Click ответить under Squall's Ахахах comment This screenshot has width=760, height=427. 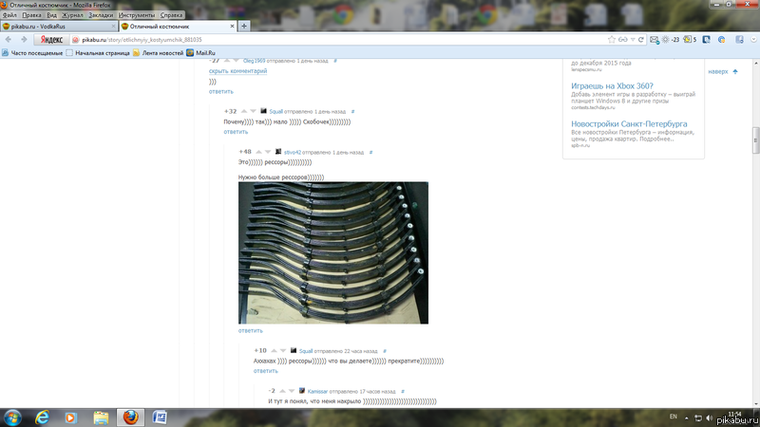[266, 371]
